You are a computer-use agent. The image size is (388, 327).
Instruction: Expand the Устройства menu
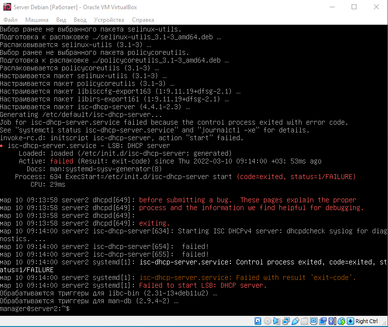pos(109,20)
